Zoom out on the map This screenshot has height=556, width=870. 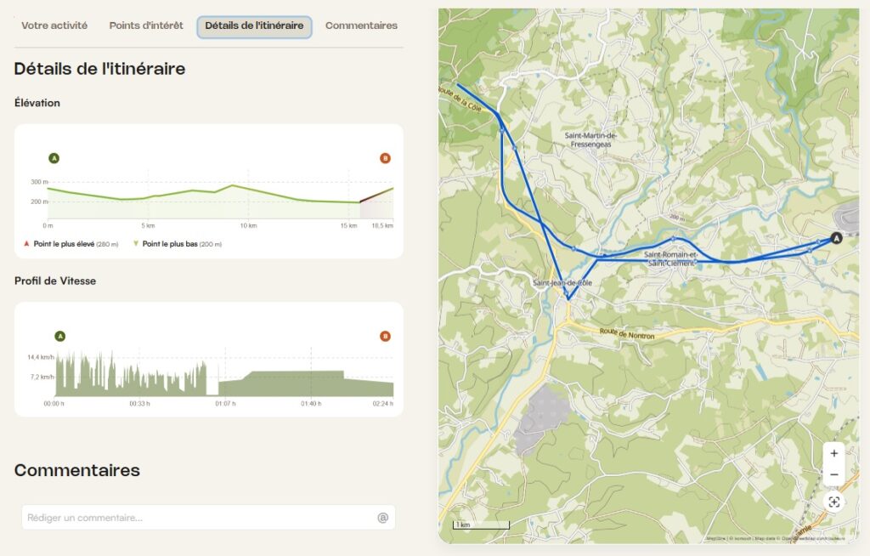coord(833,474)
